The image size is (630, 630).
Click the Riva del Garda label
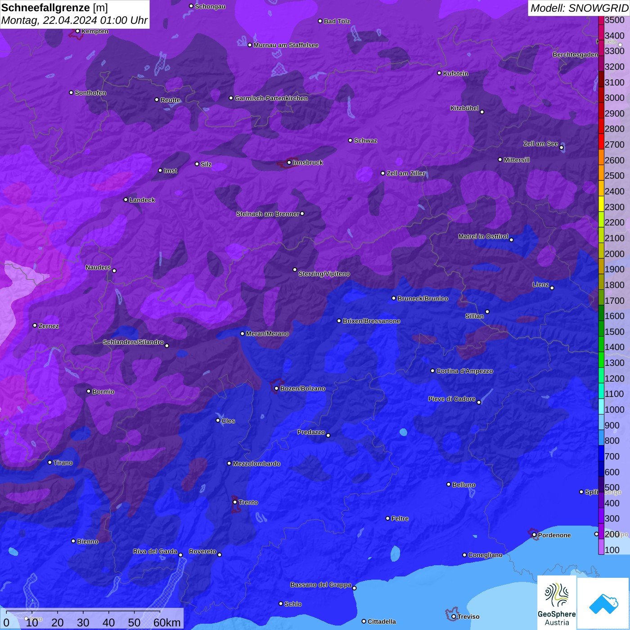(155, 551)
